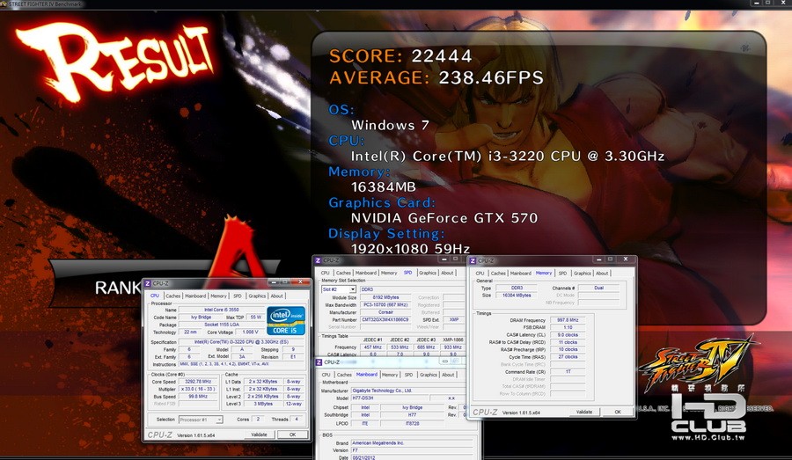Switch to Mainboard tab in the Memory window

click(520, 274)
